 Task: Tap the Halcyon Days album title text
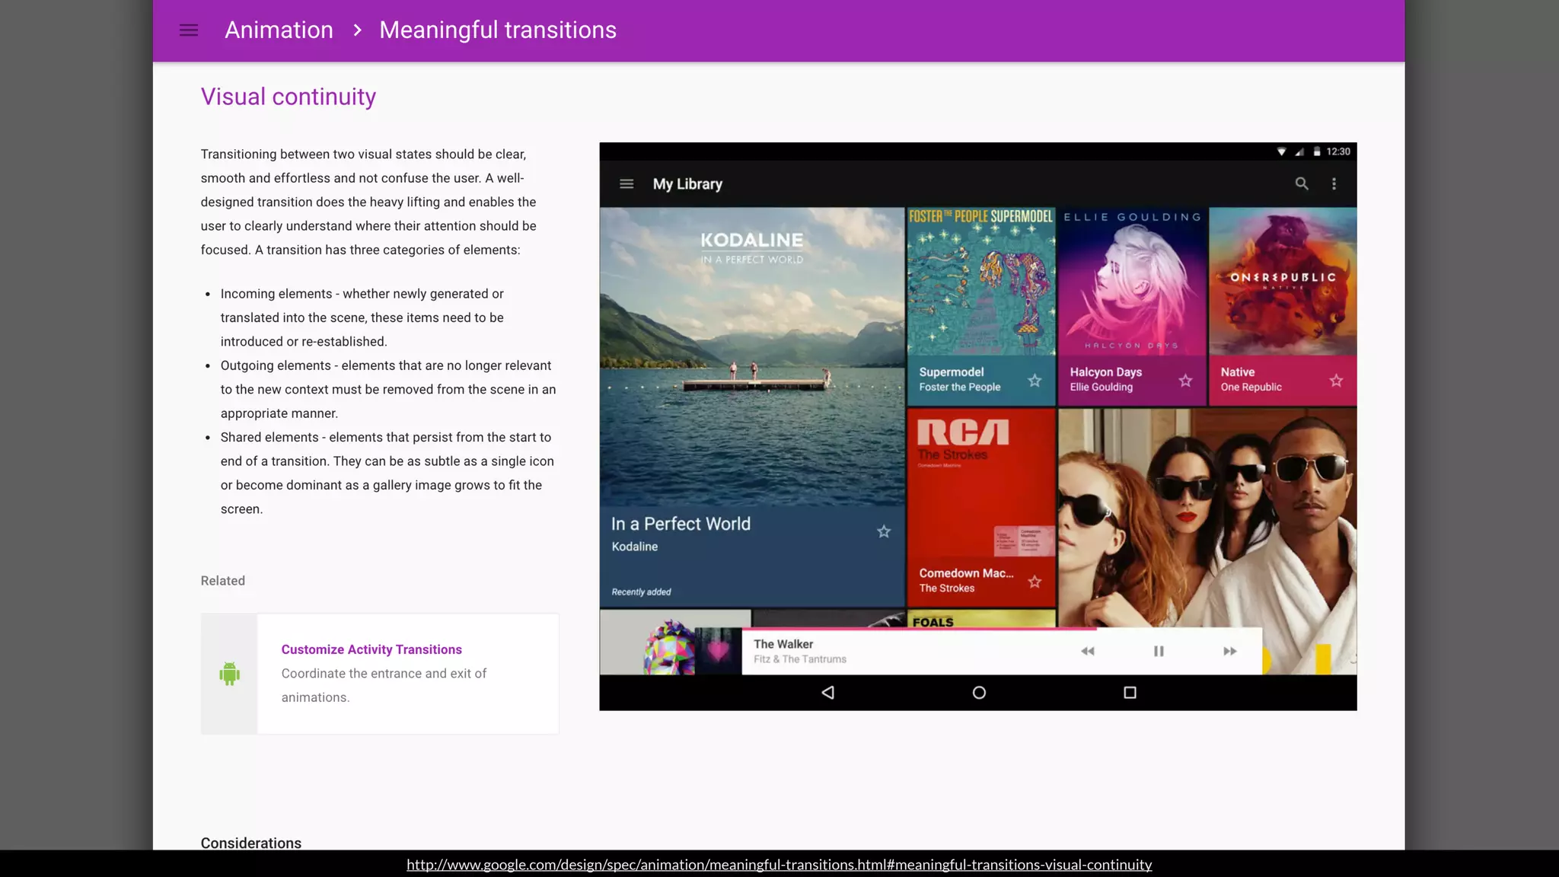point(1106,372)
